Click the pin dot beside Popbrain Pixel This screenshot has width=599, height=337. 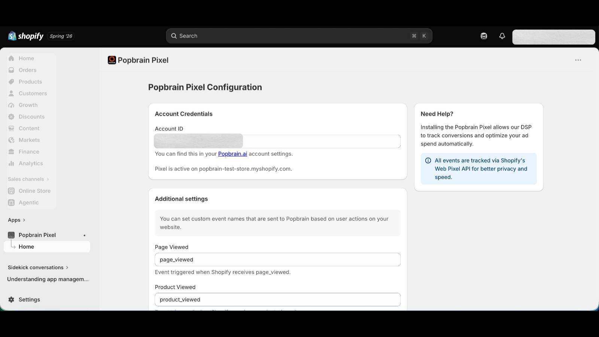(x=85, y=235)
